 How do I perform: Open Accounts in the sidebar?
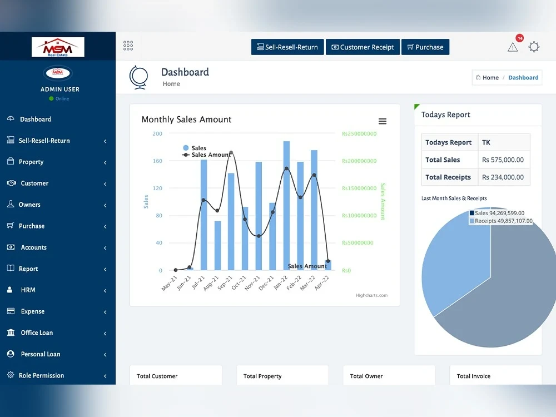(x=33, y=247)
